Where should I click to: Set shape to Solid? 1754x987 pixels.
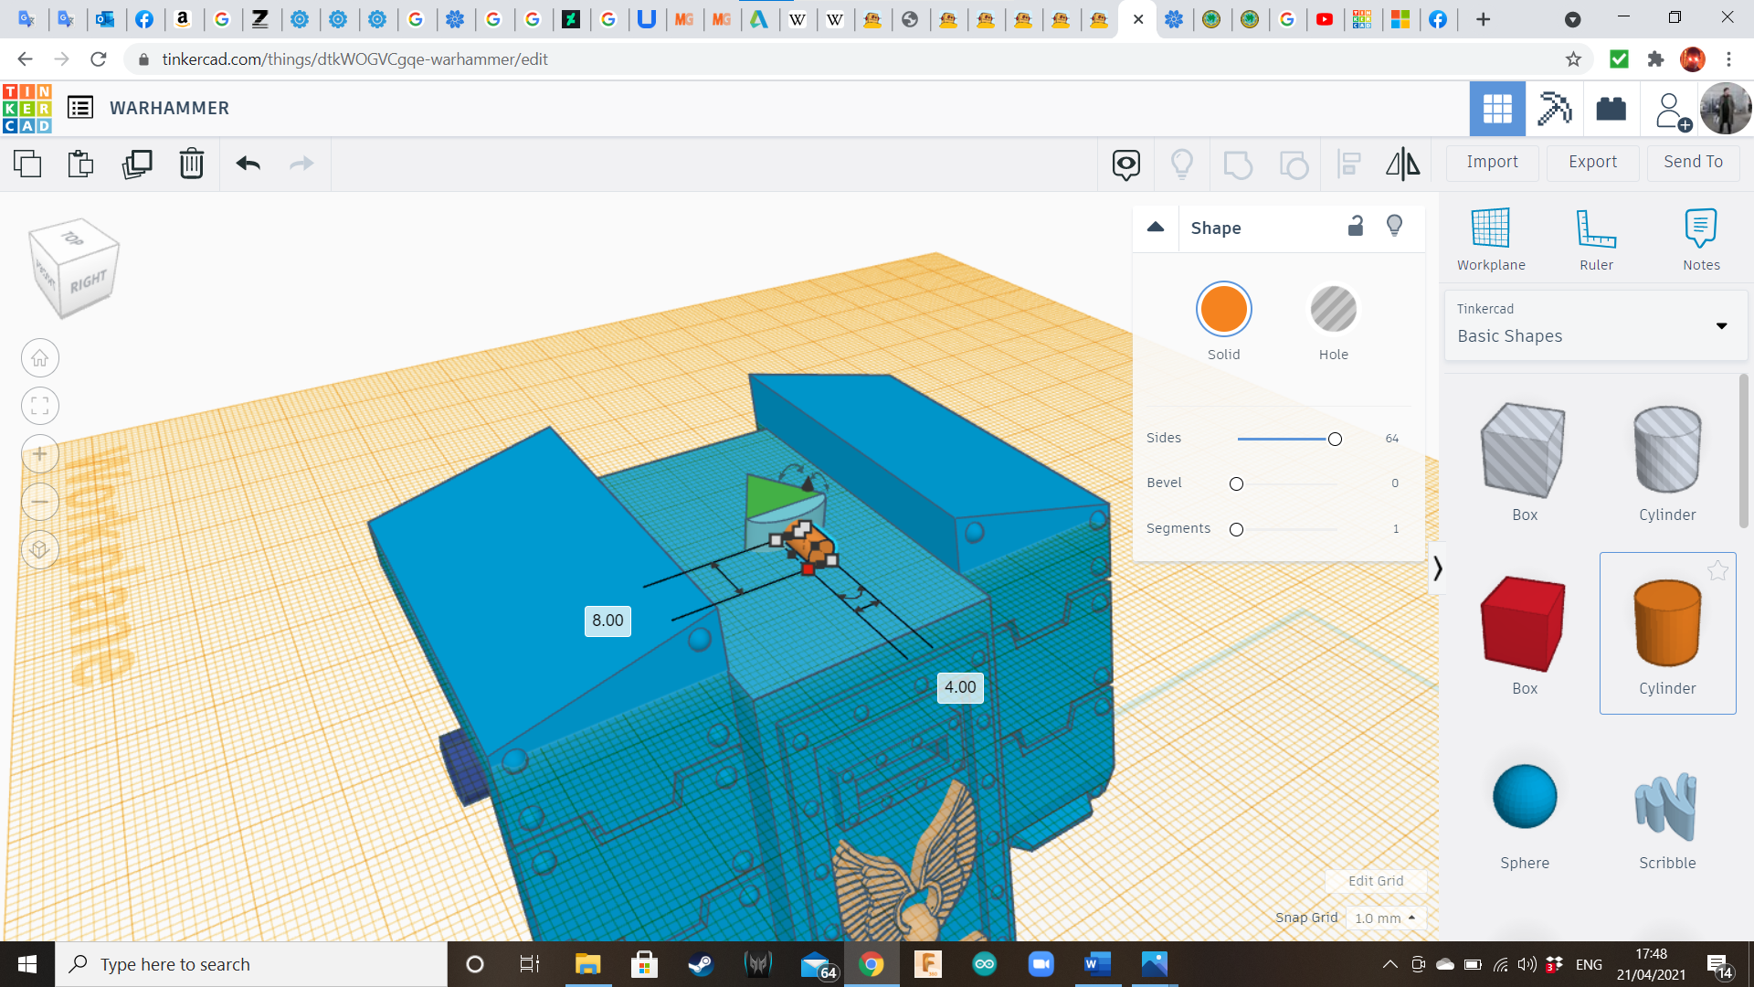pos(1223,310)
